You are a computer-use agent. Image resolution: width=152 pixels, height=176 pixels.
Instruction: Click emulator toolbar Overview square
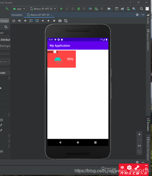pyautogui.click(x=54, y=21)
